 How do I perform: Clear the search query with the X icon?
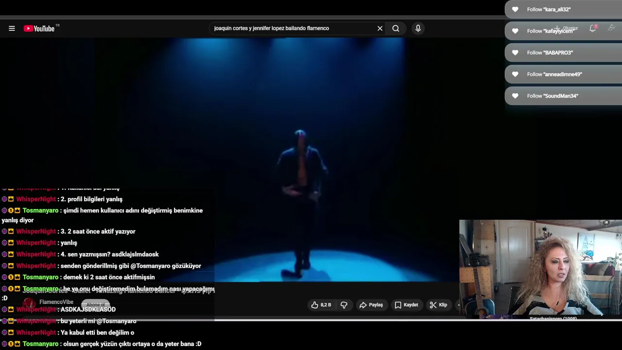pyautogui.click(x=380, y=28)
